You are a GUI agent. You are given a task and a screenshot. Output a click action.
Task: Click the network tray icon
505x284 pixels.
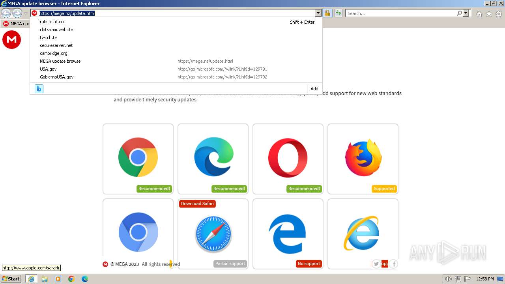pyautogui.click(x=458, y=279)
